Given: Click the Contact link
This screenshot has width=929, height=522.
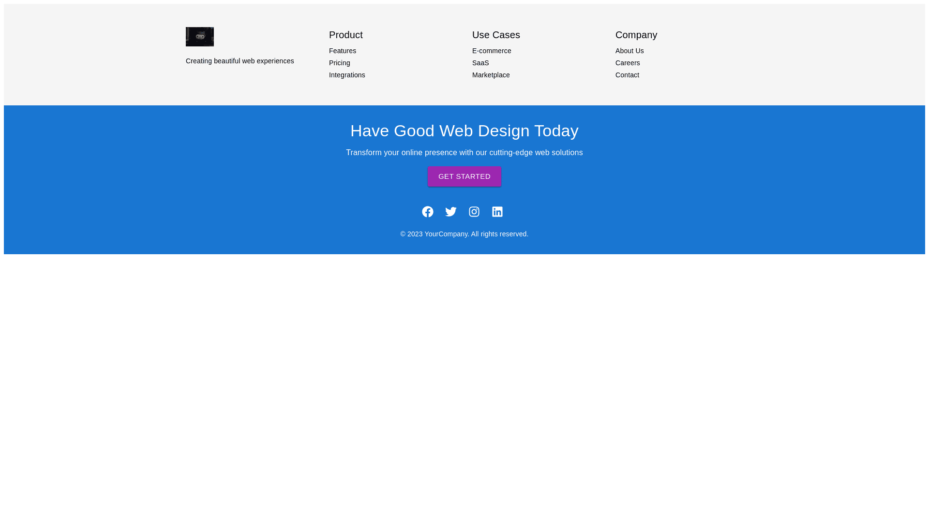Looking at the screenshot, I should click(627, 75).
